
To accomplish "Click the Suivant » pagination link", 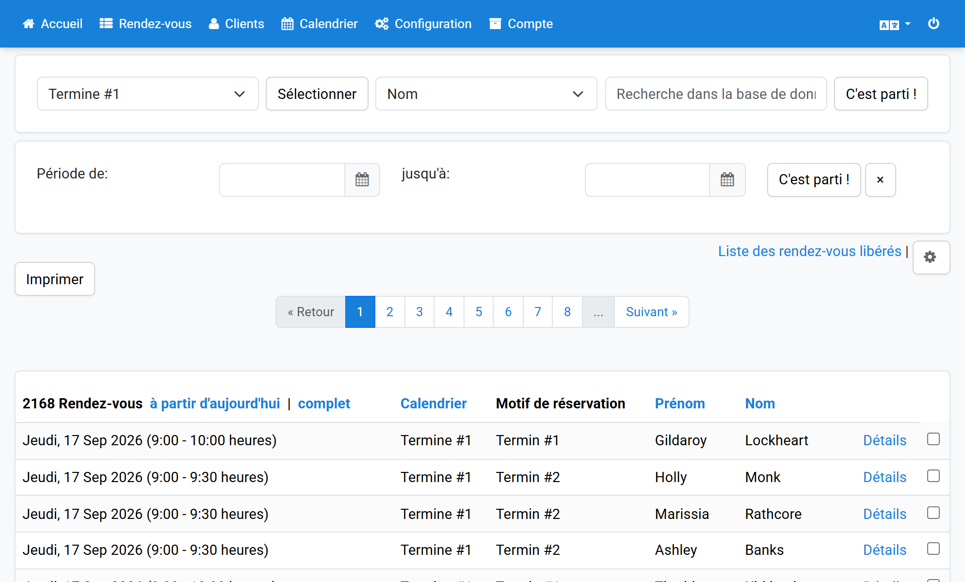I will pos(651,312).
